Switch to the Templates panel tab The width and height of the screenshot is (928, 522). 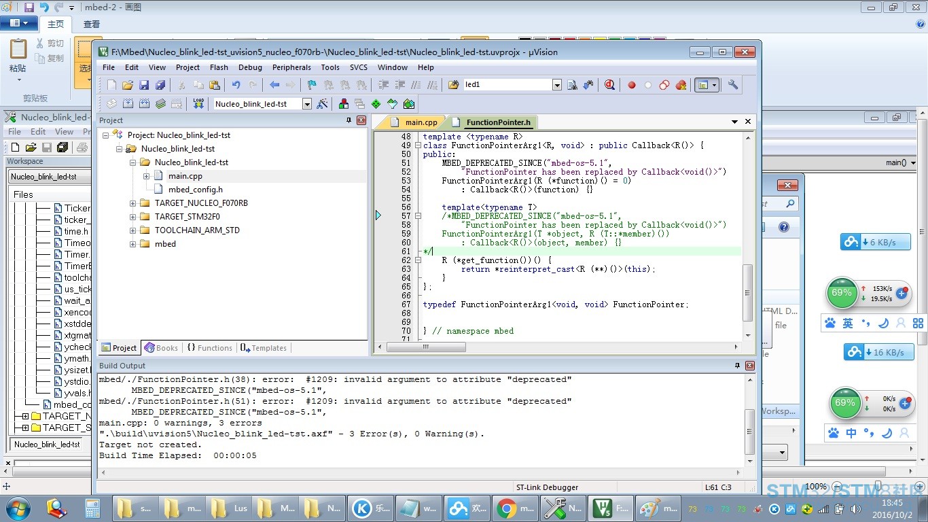(x=264, y=348)
